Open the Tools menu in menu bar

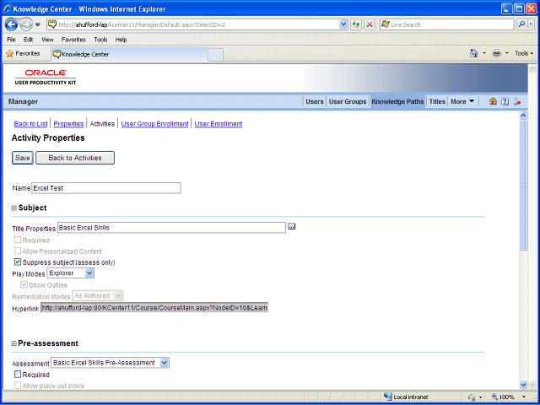[x=100, y=40]
